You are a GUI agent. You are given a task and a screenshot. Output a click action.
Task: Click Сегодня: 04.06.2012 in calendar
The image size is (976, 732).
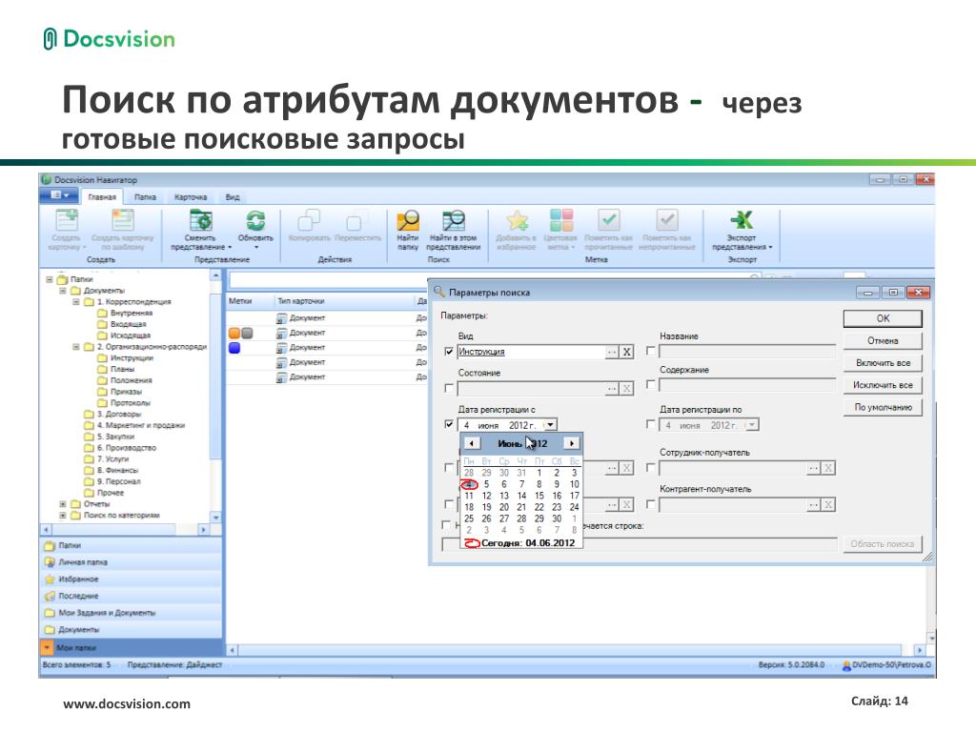click(521, 543)
